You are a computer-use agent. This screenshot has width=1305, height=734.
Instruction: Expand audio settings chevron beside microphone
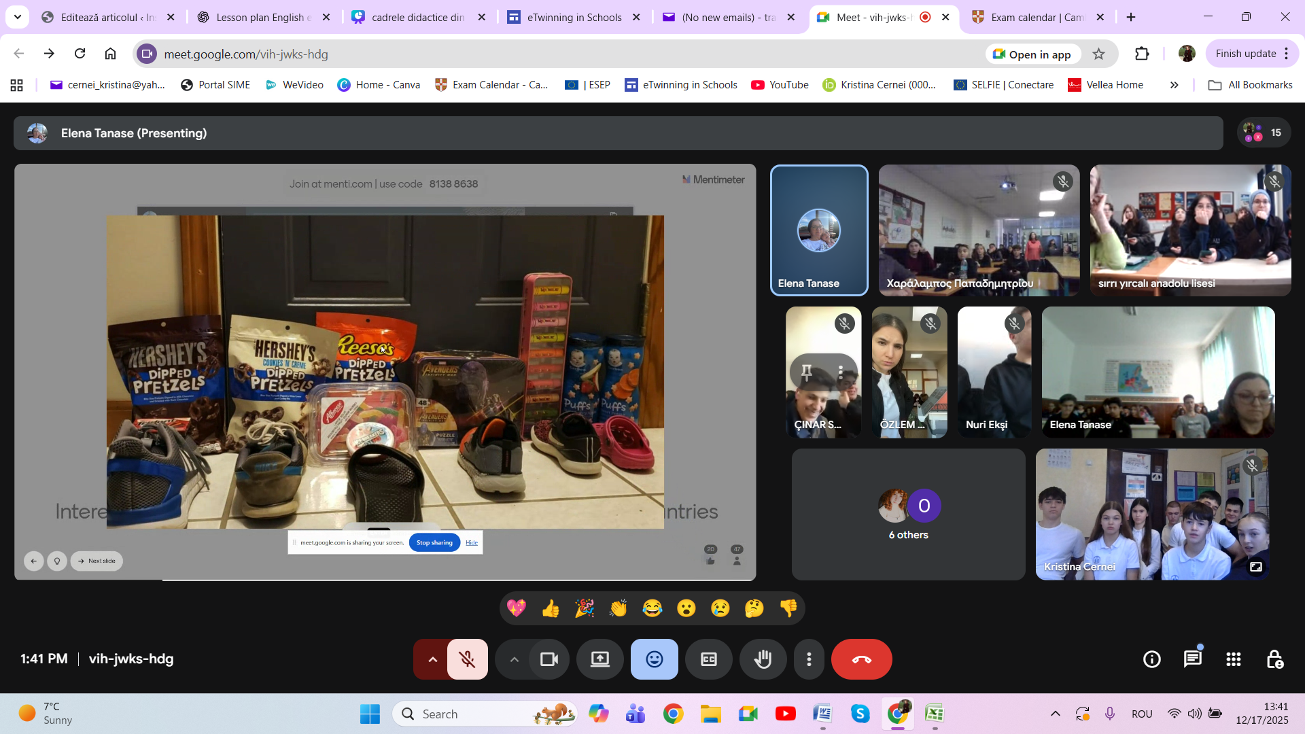point(432,659)
